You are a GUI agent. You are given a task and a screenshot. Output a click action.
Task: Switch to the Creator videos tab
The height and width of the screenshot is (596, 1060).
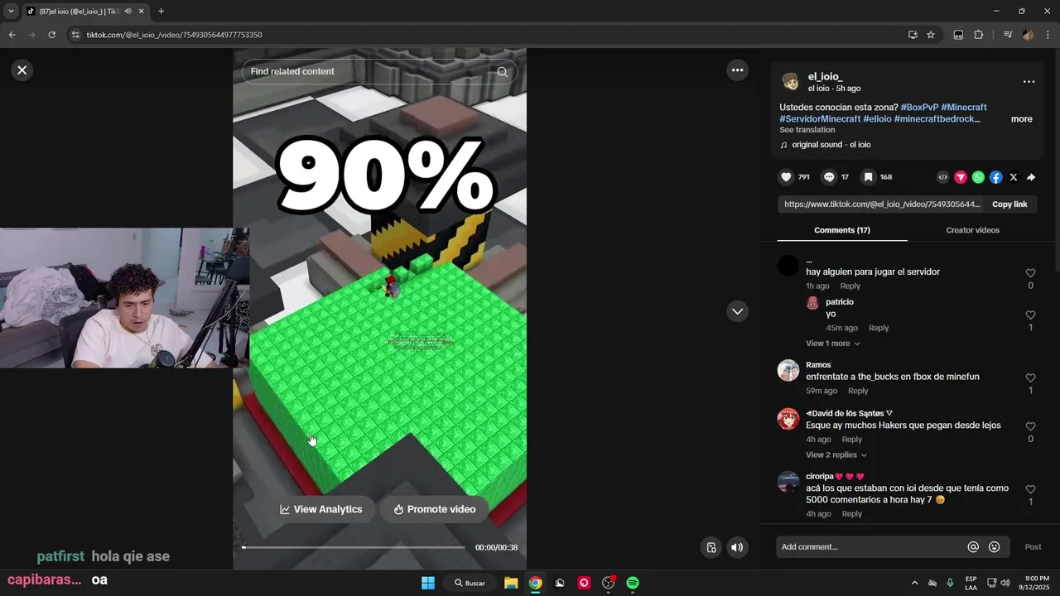(972, 230)
